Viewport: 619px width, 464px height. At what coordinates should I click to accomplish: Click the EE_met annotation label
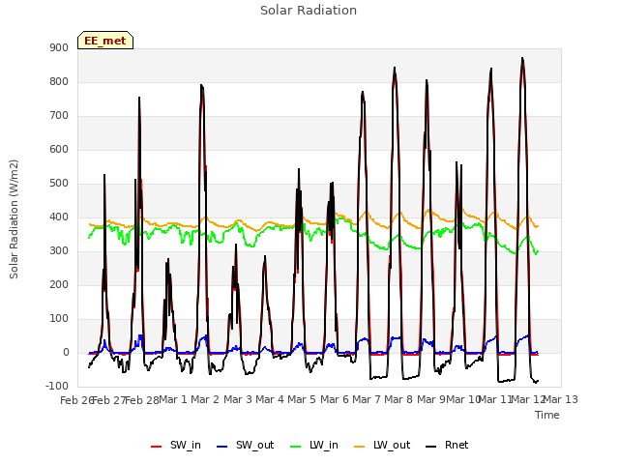tap(105, 41)
